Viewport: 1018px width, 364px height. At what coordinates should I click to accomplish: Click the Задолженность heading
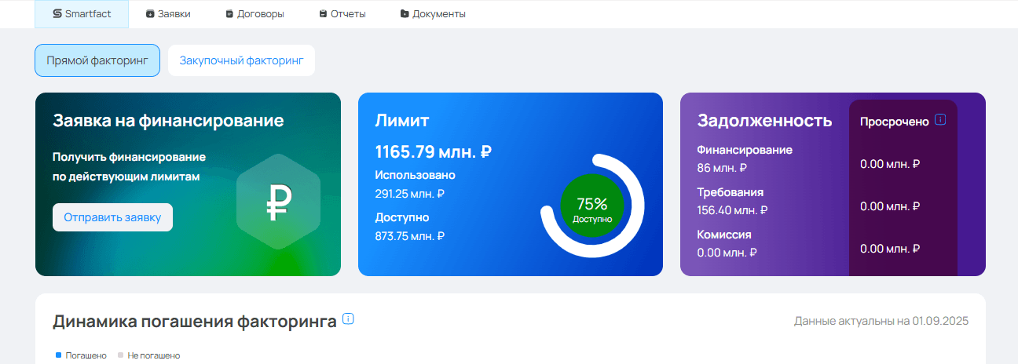pos(765,121)
